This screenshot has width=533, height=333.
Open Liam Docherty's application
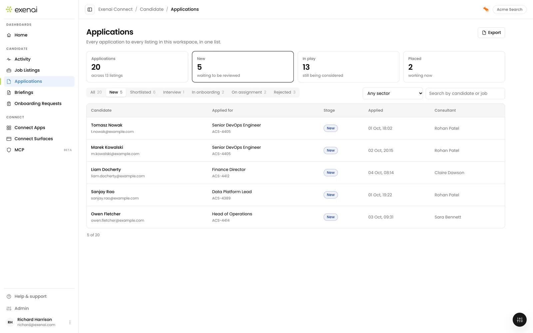(x=295, y=172)
